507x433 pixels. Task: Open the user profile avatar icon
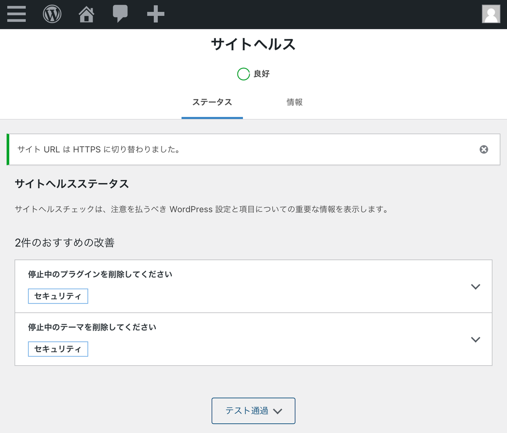point(490,14)
